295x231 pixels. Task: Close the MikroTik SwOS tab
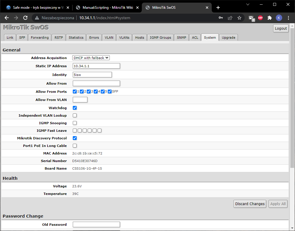(207, 8)
